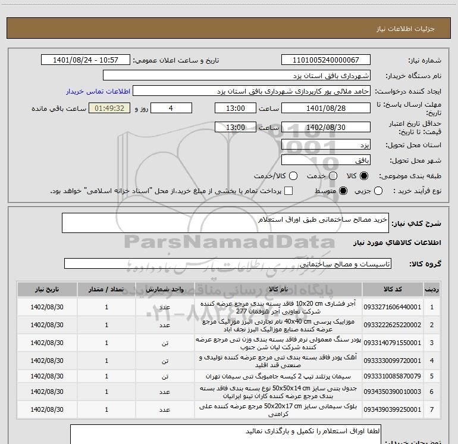Click the general description field خرید مصالح ساختمانی
The height and width of the screenshot is (444, 458).
click(225, 223)
